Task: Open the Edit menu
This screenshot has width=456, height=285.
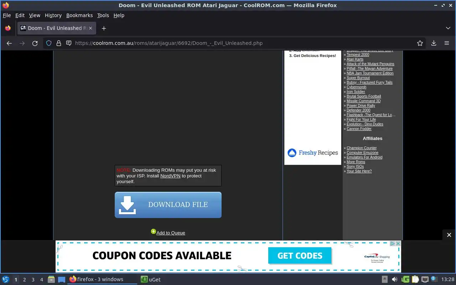Action: [20, 15]
